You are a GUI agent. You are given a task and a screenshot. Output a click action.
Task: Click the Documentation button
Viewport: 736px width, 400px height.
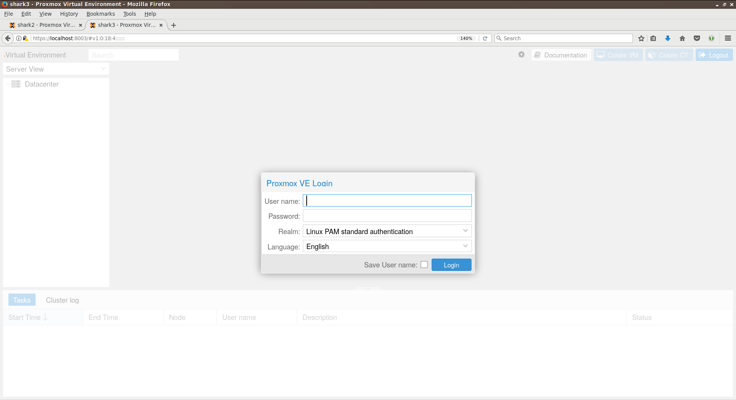[561, 55]
